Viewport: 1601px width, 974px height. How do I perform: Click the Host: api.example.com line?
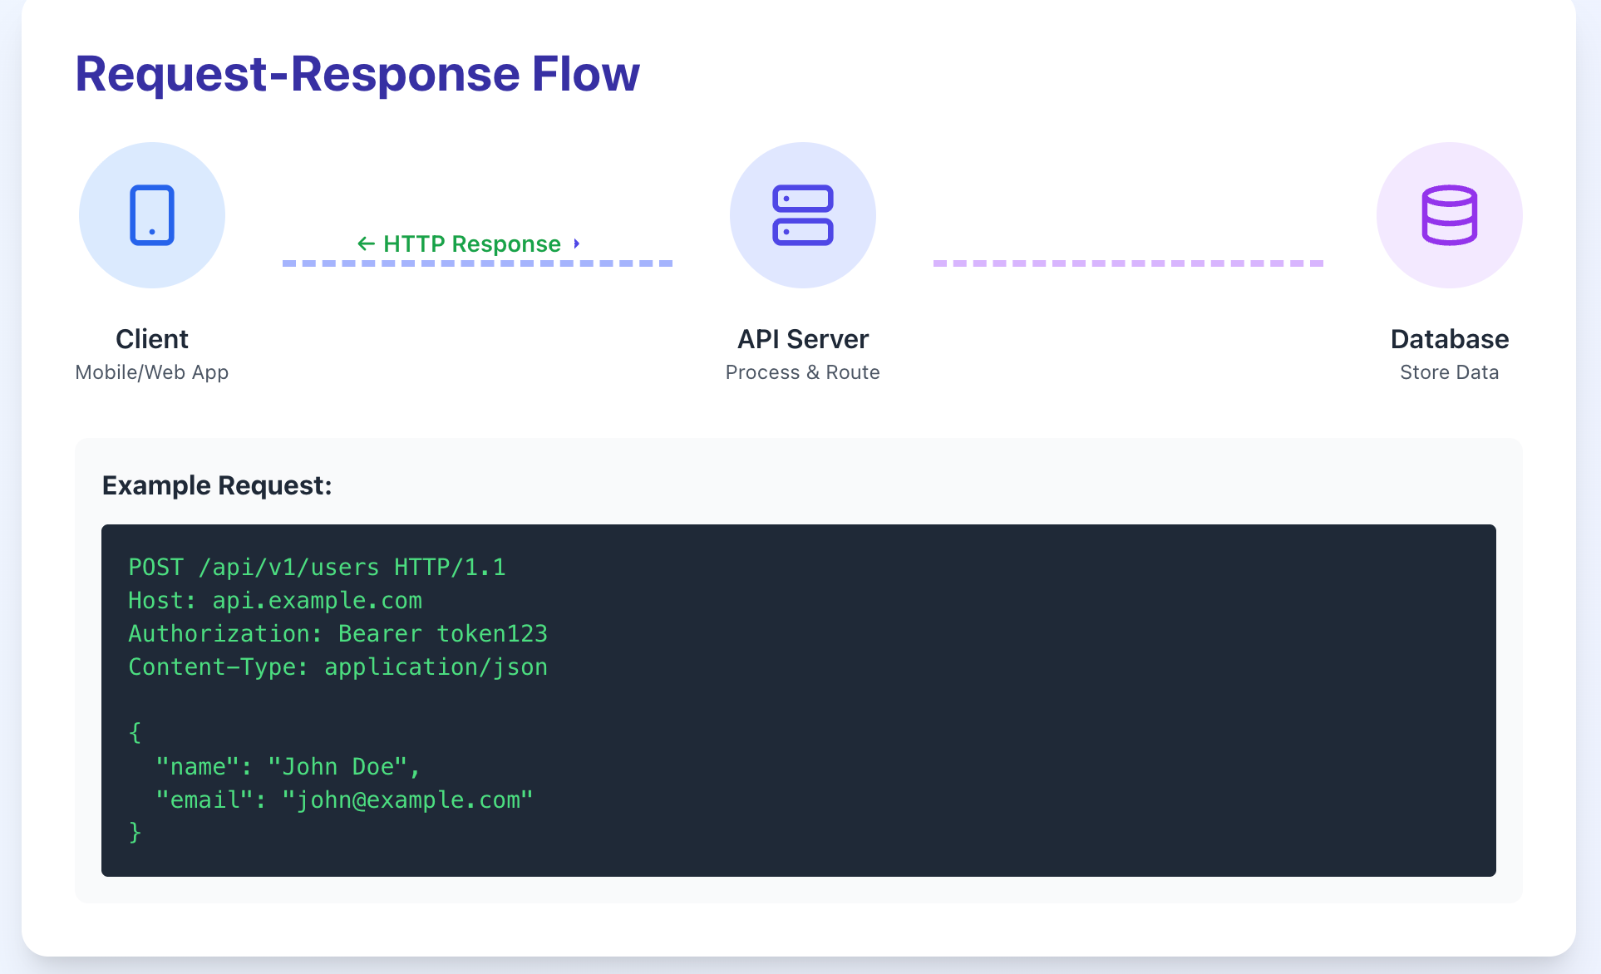tap(275, 601)
